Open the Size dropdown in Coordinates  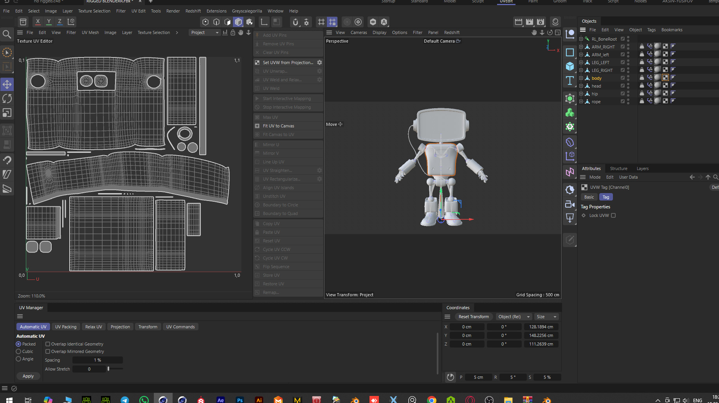546,317
